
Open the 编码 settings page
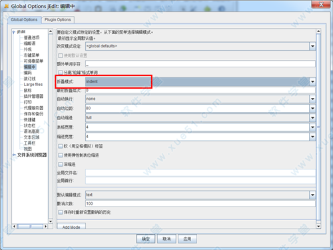pos(27,73)
